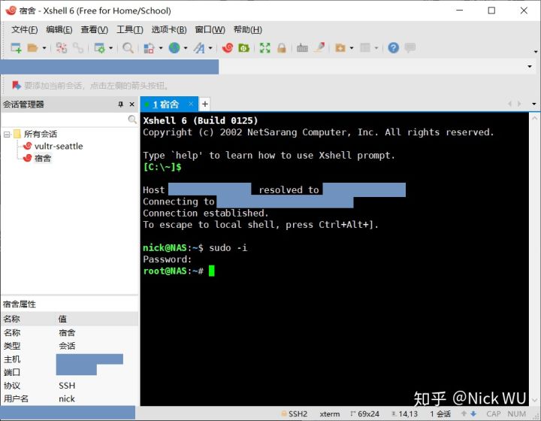
Task: Add a new tab with plus button
Action: click(204, 104)
